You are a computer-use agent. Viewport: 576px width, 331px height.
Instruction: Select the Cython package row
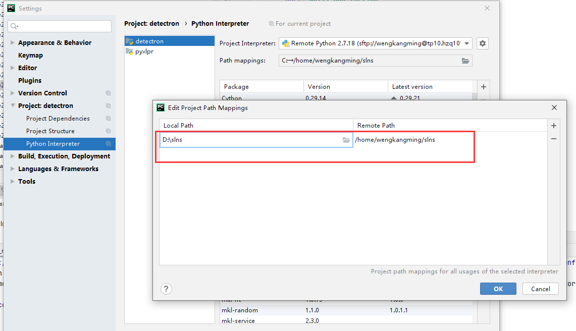346,97
